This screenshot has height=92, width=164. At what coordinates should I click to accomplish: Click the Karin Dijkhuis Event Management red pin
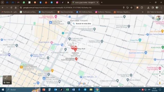[76, 59]
